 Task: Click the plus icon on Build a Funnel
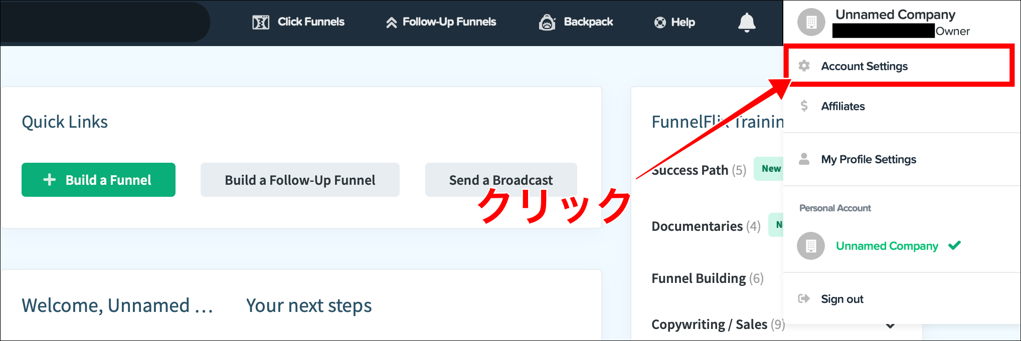tap(50, 180)
